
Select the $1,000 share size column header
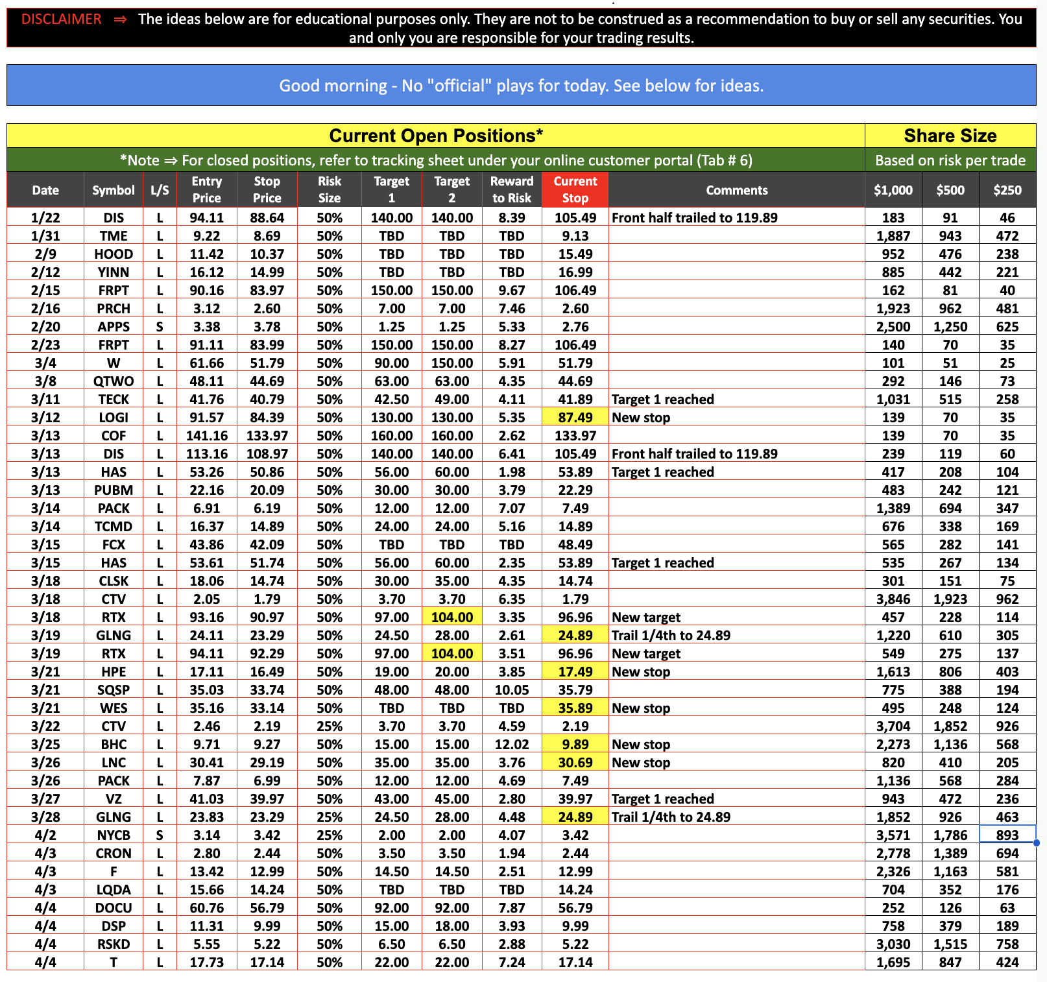893,190
